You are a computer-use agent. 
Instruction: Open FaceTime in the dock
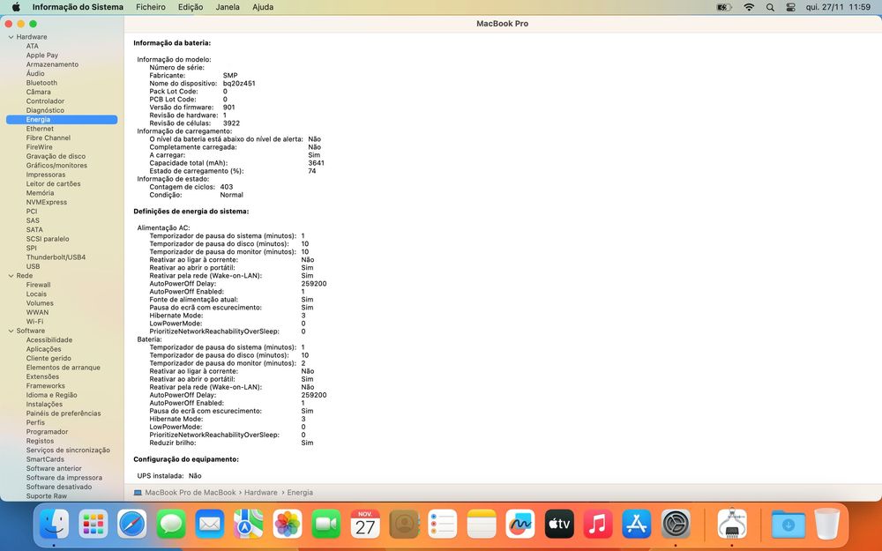326,524
